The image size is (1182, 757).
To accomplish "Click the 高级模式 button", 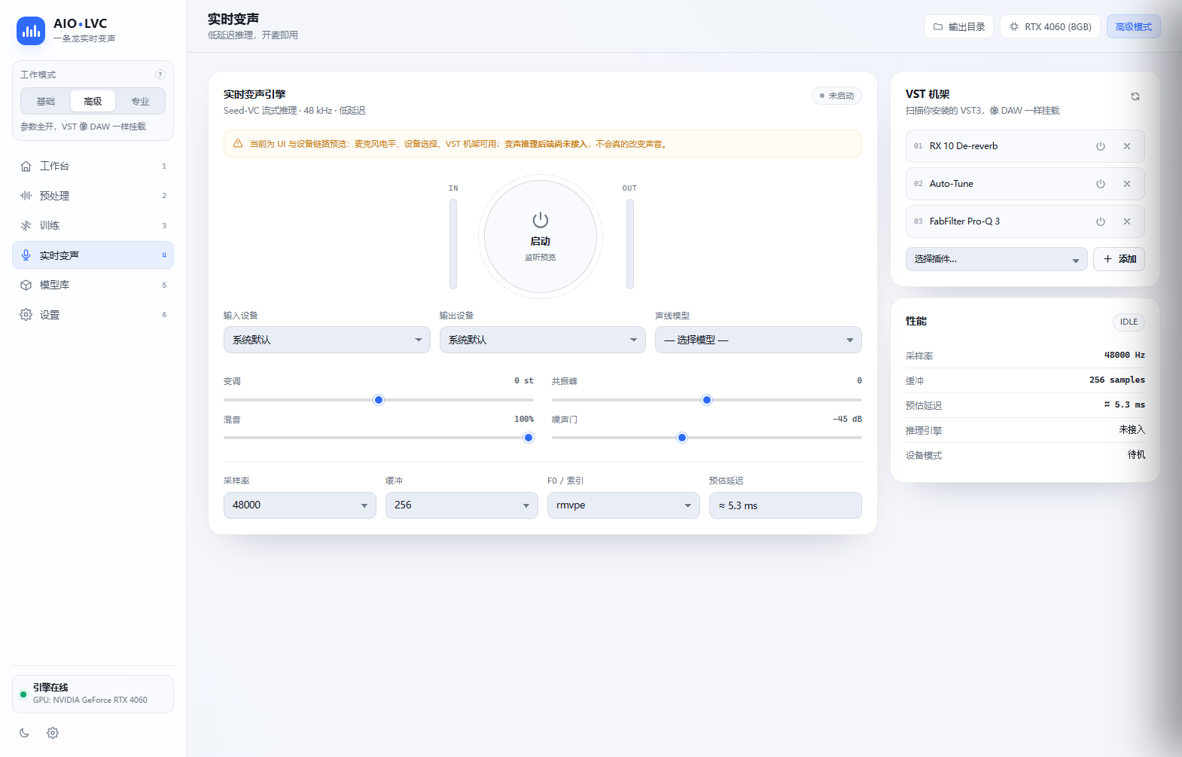I will (x=1134, y=26).
